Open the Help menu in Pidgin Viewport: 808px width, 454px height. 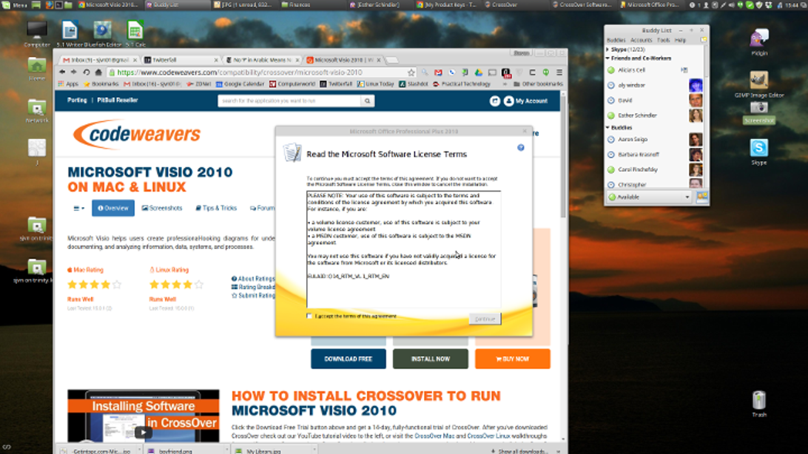coord(680,40)
